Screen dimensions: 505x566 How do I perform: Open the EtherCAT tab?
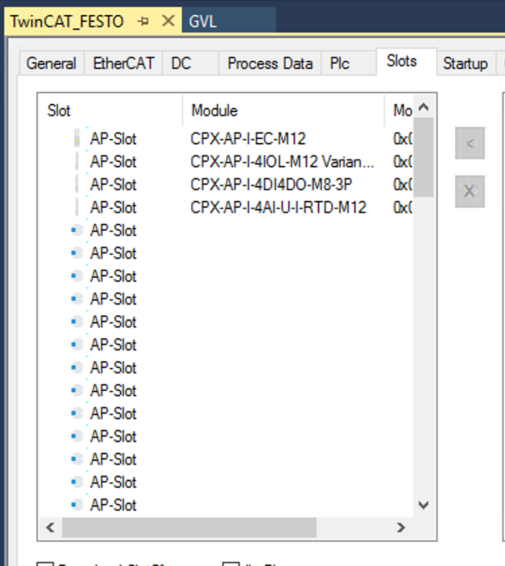(x=123, y=63)
